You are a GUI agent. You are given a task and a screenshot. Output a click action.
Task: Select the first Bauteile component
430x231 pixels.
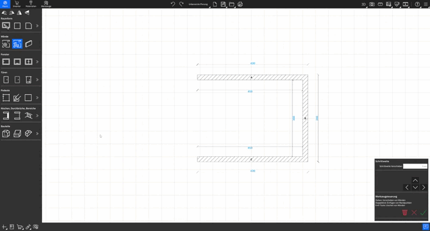(5, 134)
